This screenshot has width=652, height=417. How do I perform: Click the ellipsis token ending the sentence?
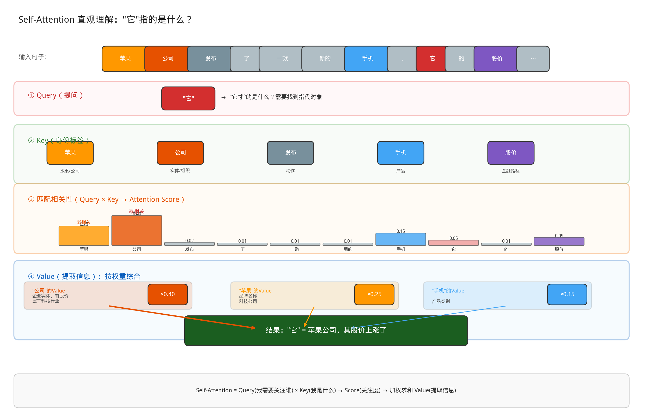pos(533,59)
